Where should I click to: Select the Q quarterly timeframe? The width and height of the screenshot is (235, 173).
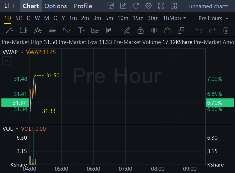pyautogui.click(x=56, y=18)
